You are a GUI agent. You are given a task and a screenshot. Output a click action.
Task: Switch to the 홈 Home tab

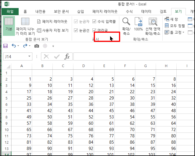(x=25, y=11)
